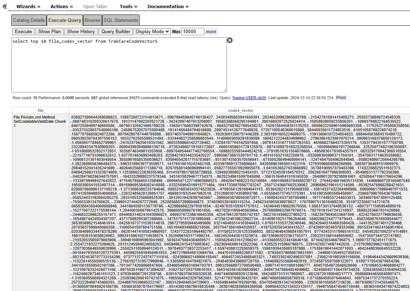The width and height of the screenshot is (410, 291).
Task: Open the Tools menu
Action: click(129, 6)
